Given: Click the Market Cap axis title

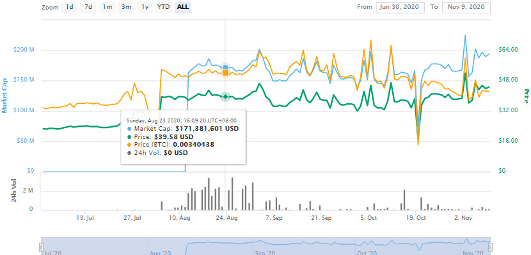Looking at the screenshot, I should pyautogui.click(x=4, y=96).
